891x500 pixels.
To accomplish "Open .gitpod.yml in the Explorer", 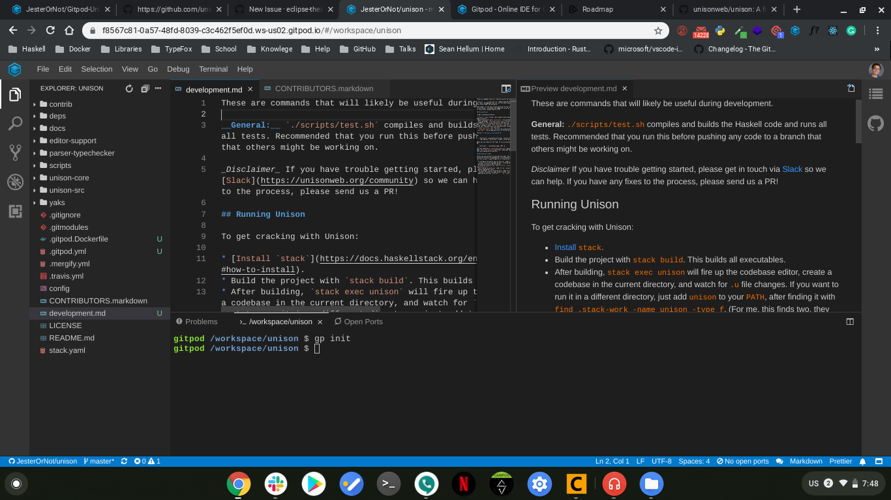I will click(67, 251).
